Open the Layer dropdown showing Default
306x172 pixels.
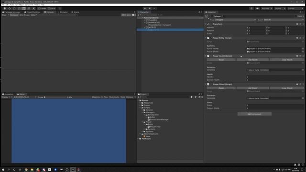click(284, 20)
